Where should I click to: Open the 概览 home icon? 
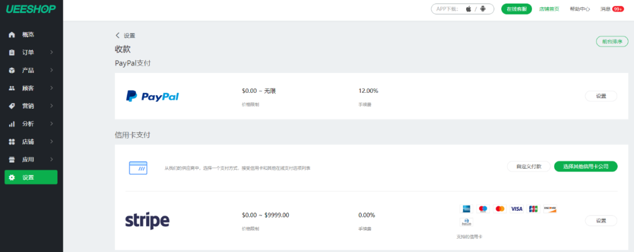point(12,35)
